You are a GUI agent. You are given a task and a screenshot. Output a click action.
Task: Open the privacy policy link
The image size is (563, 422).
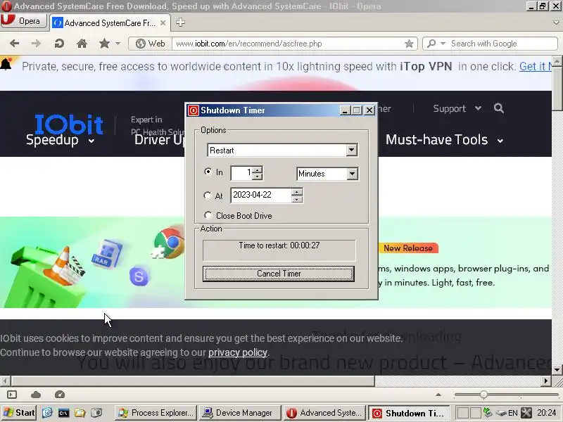238,352
